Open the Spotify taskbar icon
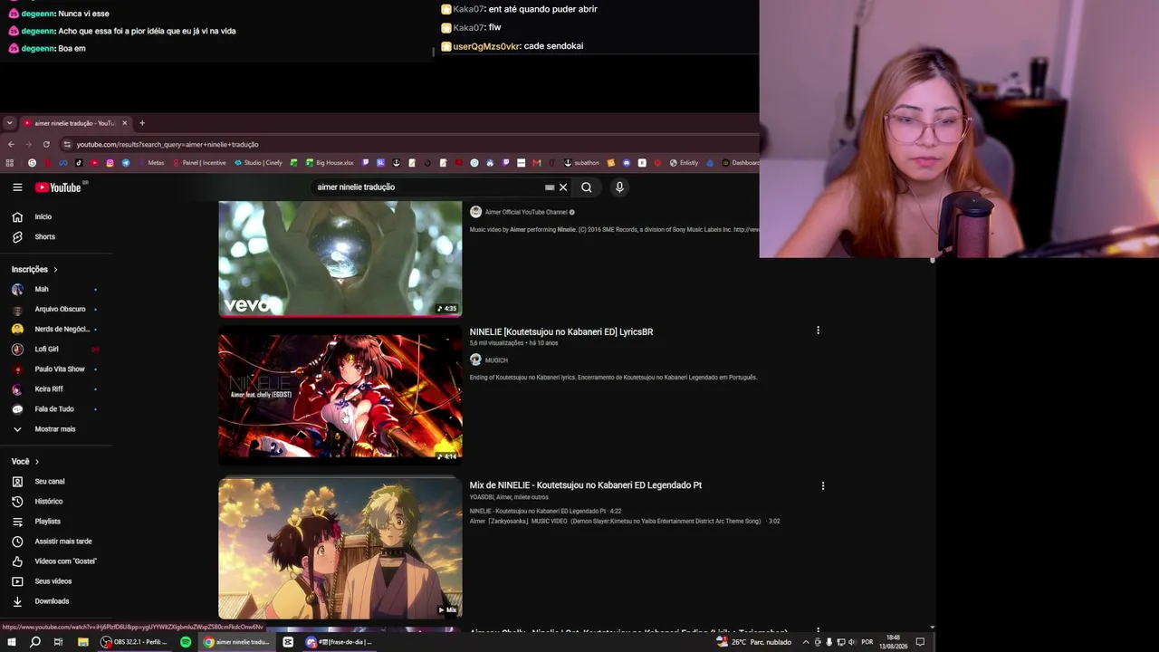The width and height of the screenshot is (1159, 652). 186,642
